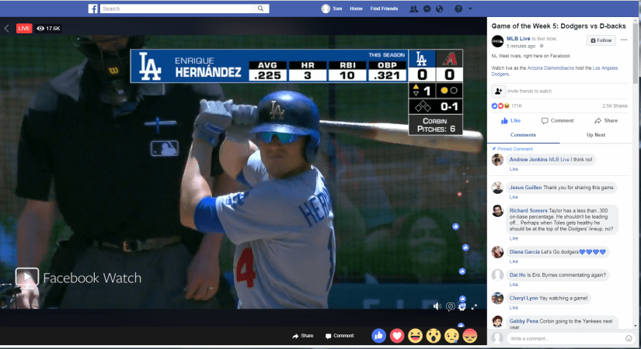Screen dimensions: 641x349
Task: Open Cheryl Lynn's profile
Action: (x=524, y=299)
